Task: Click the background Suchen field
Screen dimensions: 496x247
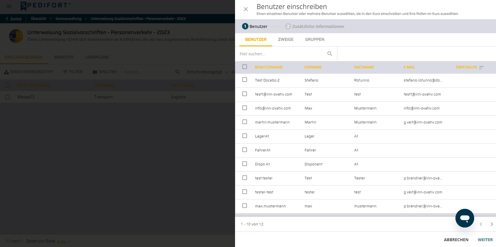Action: [148, 72]
